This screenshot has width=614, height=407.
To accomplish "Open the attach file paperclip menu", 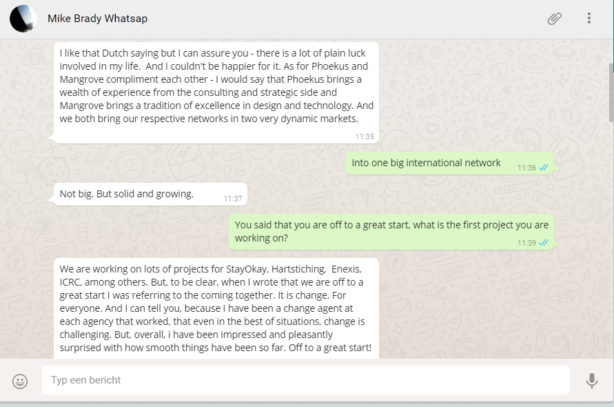I will pos(555,19).
